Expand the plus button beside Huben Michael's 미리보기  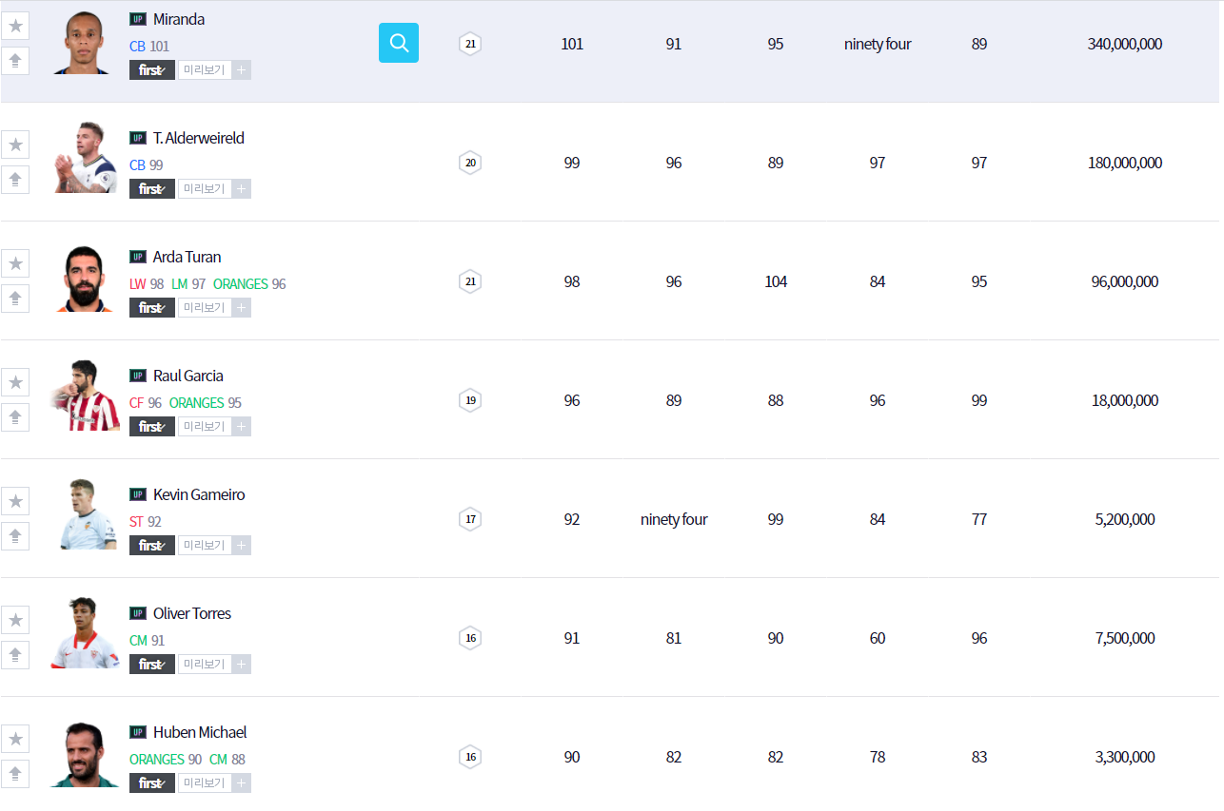click(242, 783)
